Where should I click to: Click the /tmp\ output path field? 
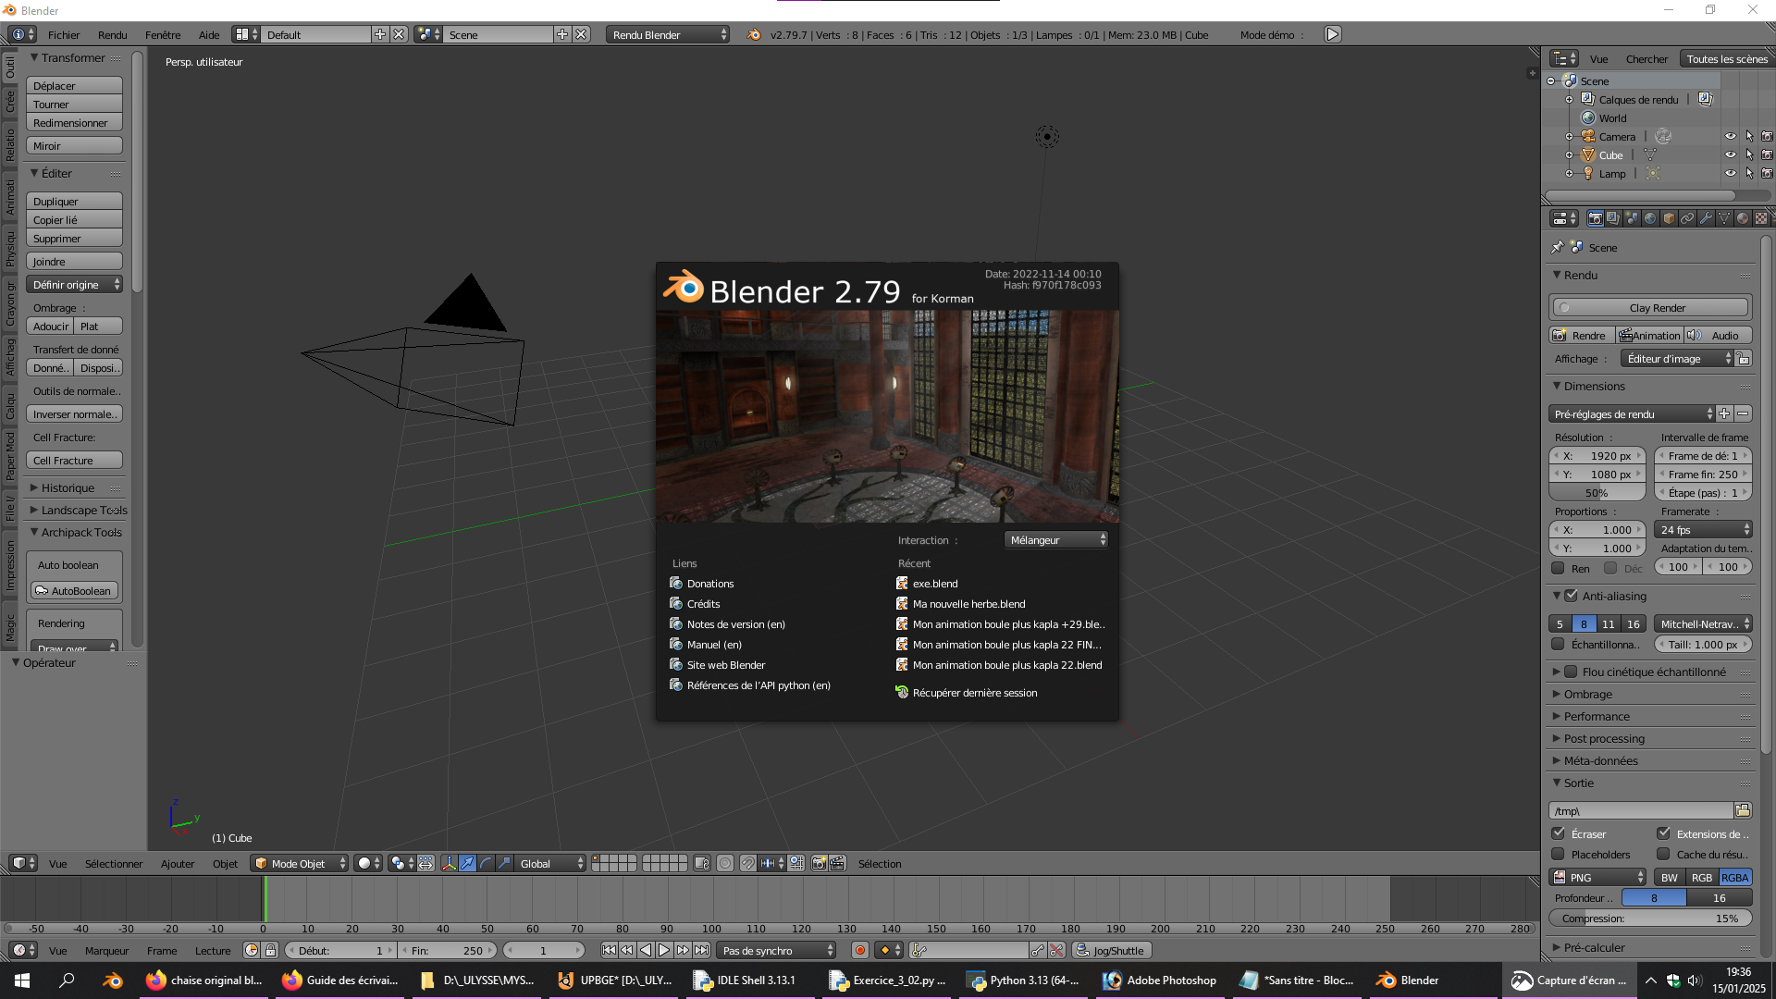point(1641,810)
